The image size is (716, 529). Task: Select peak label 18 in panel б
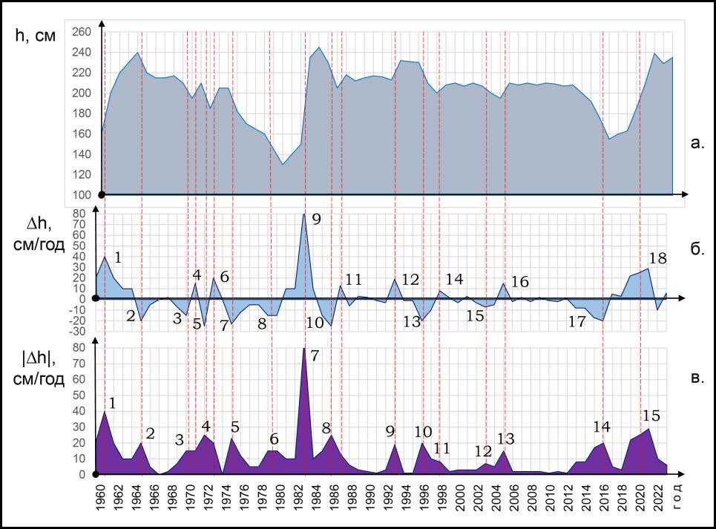657,258
